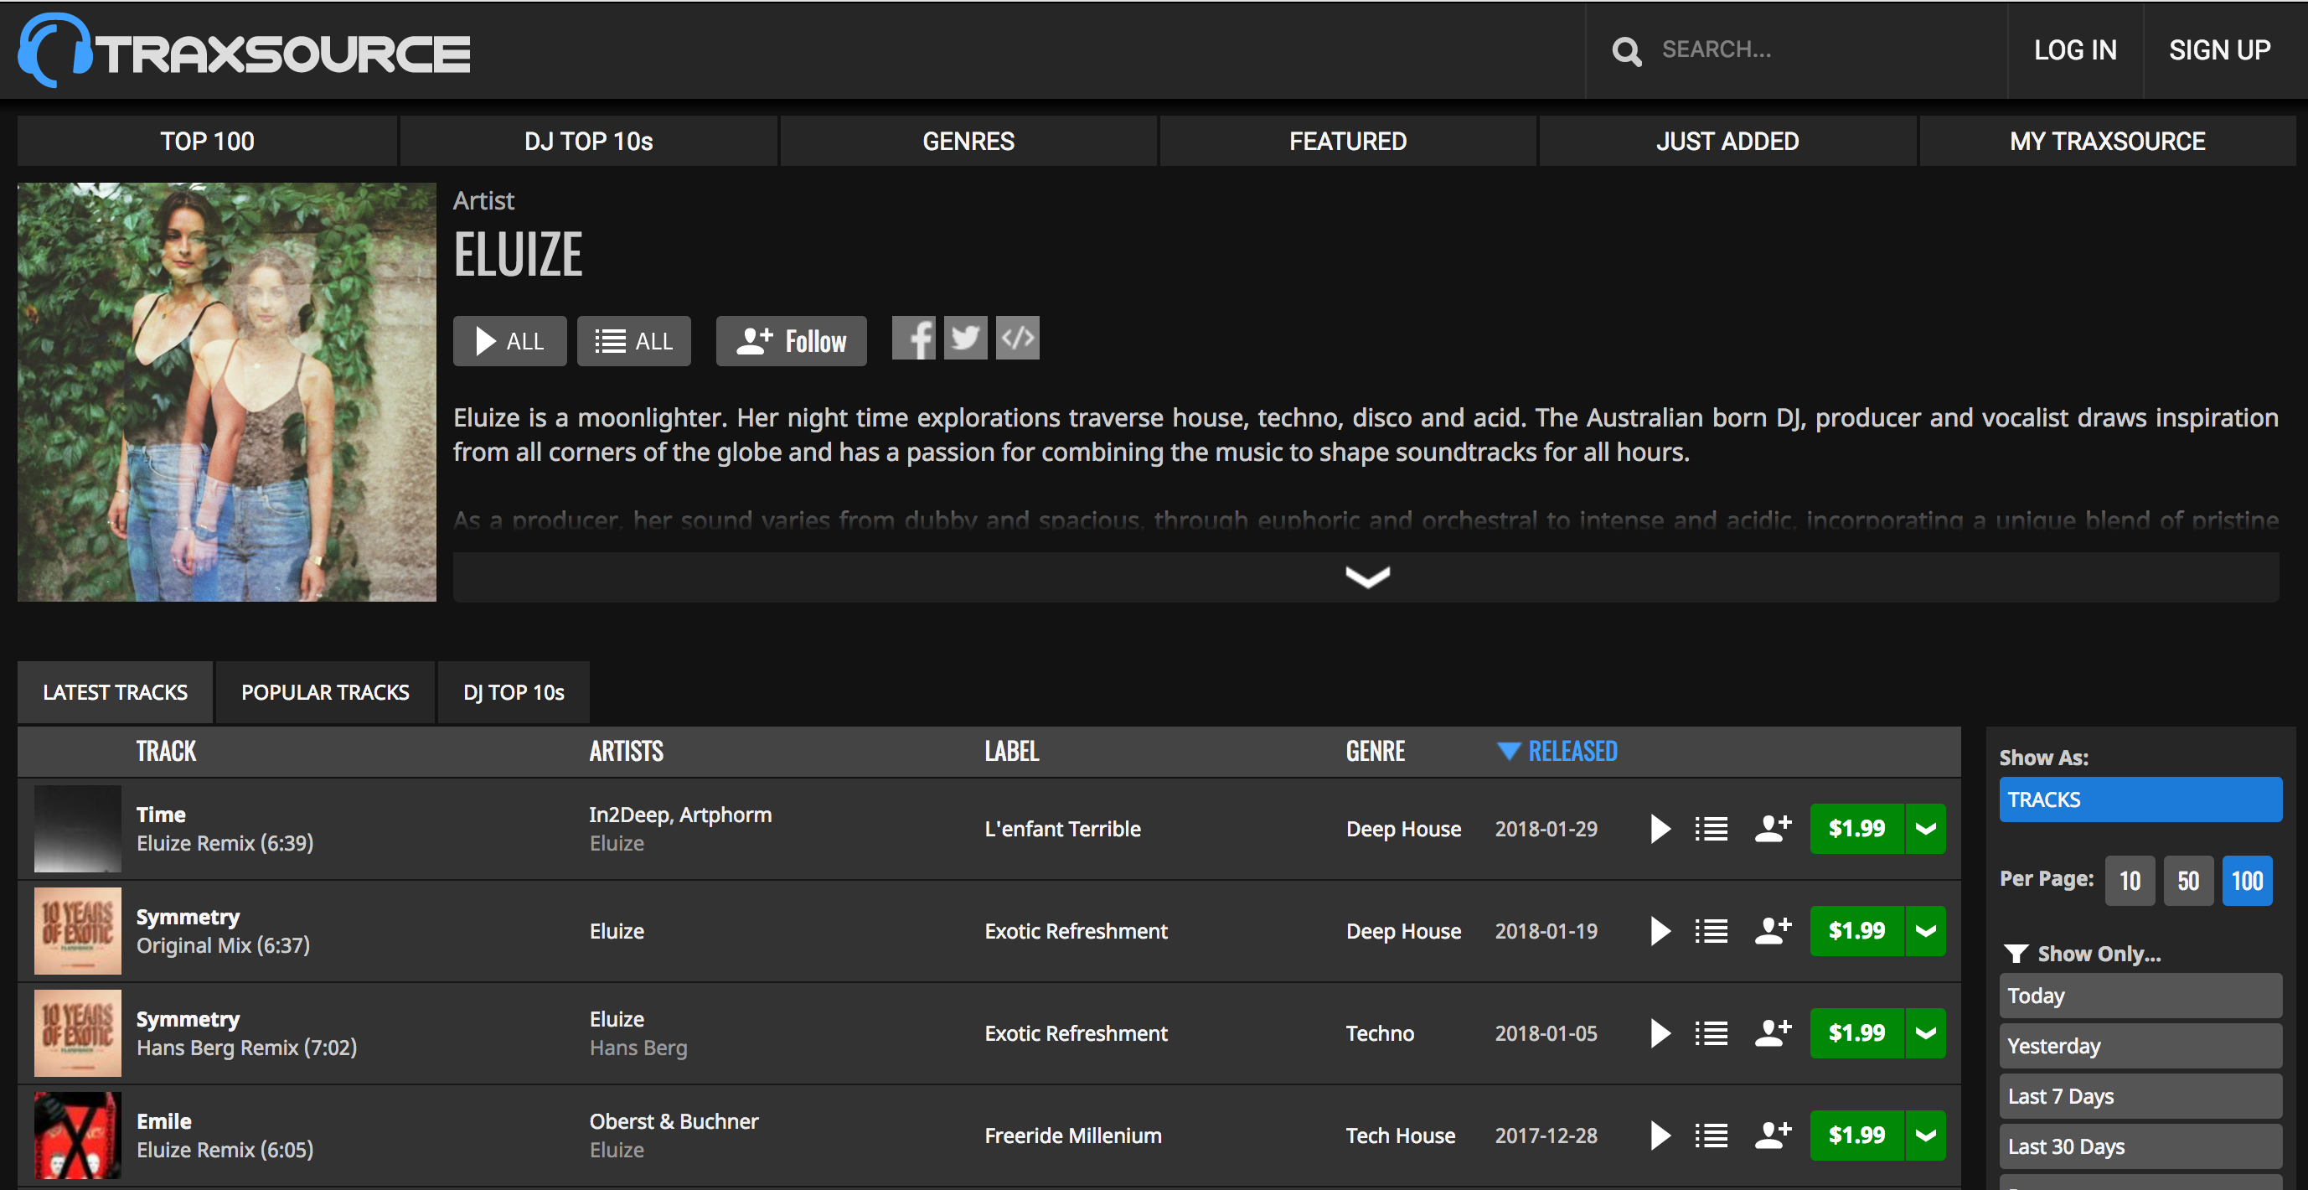Expand the artist biography chevron

[1366, 577]
